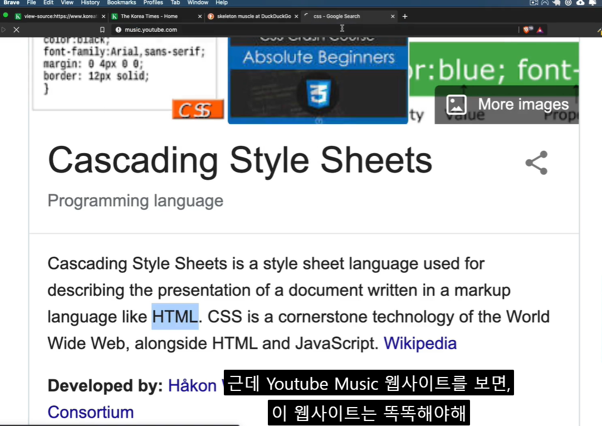Open the Brave application menu
This screenshot has width=602, height=426.
click(x=11, y=3)
